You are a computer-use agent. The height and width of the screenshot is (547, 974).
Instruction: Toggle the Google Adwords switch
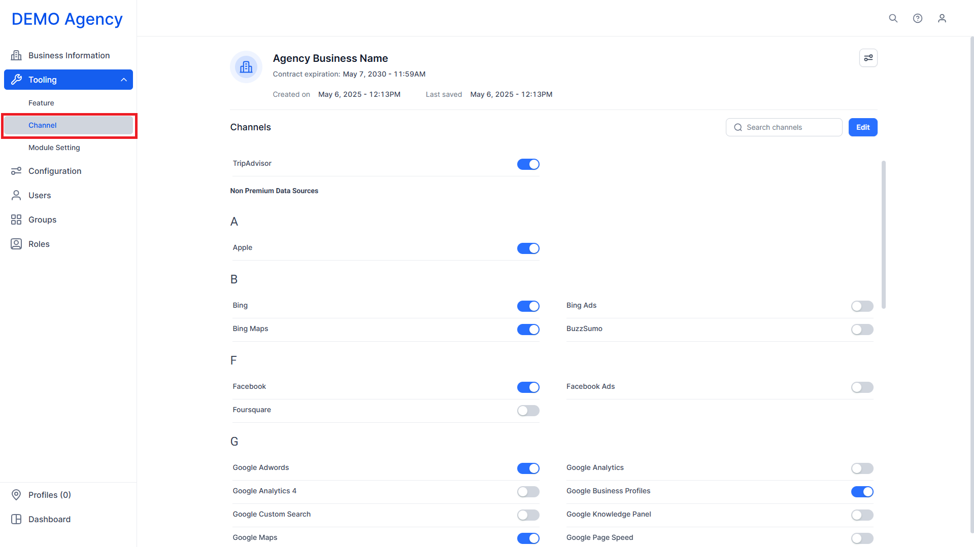coord(528,468)
